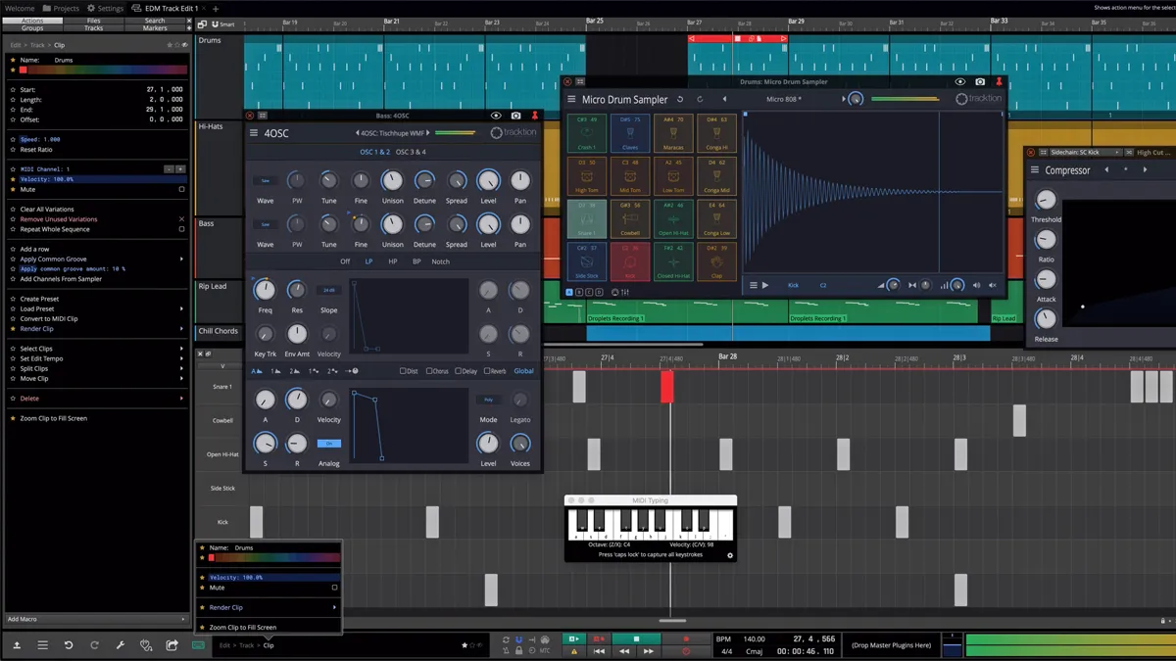Expand the Delete submenu arrow
1176x661 pixels.
click(x=181, y=399)
